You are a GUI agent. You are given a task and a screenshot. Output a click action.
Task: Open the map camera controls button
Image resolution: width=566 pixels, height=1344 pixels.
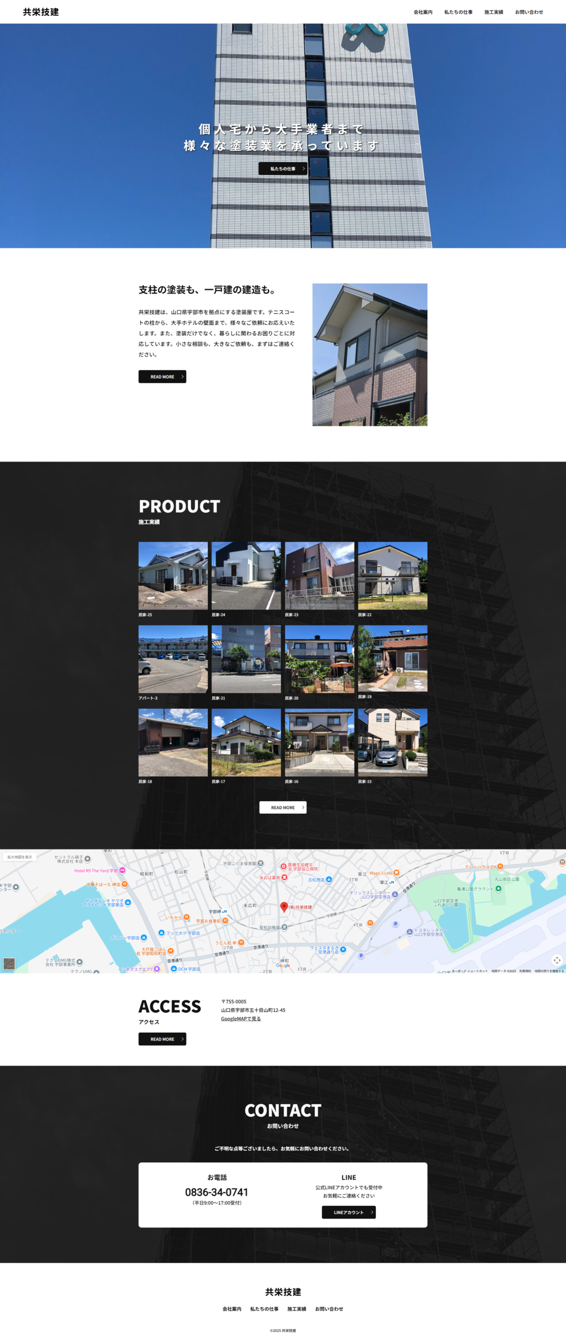click(557, 960)
